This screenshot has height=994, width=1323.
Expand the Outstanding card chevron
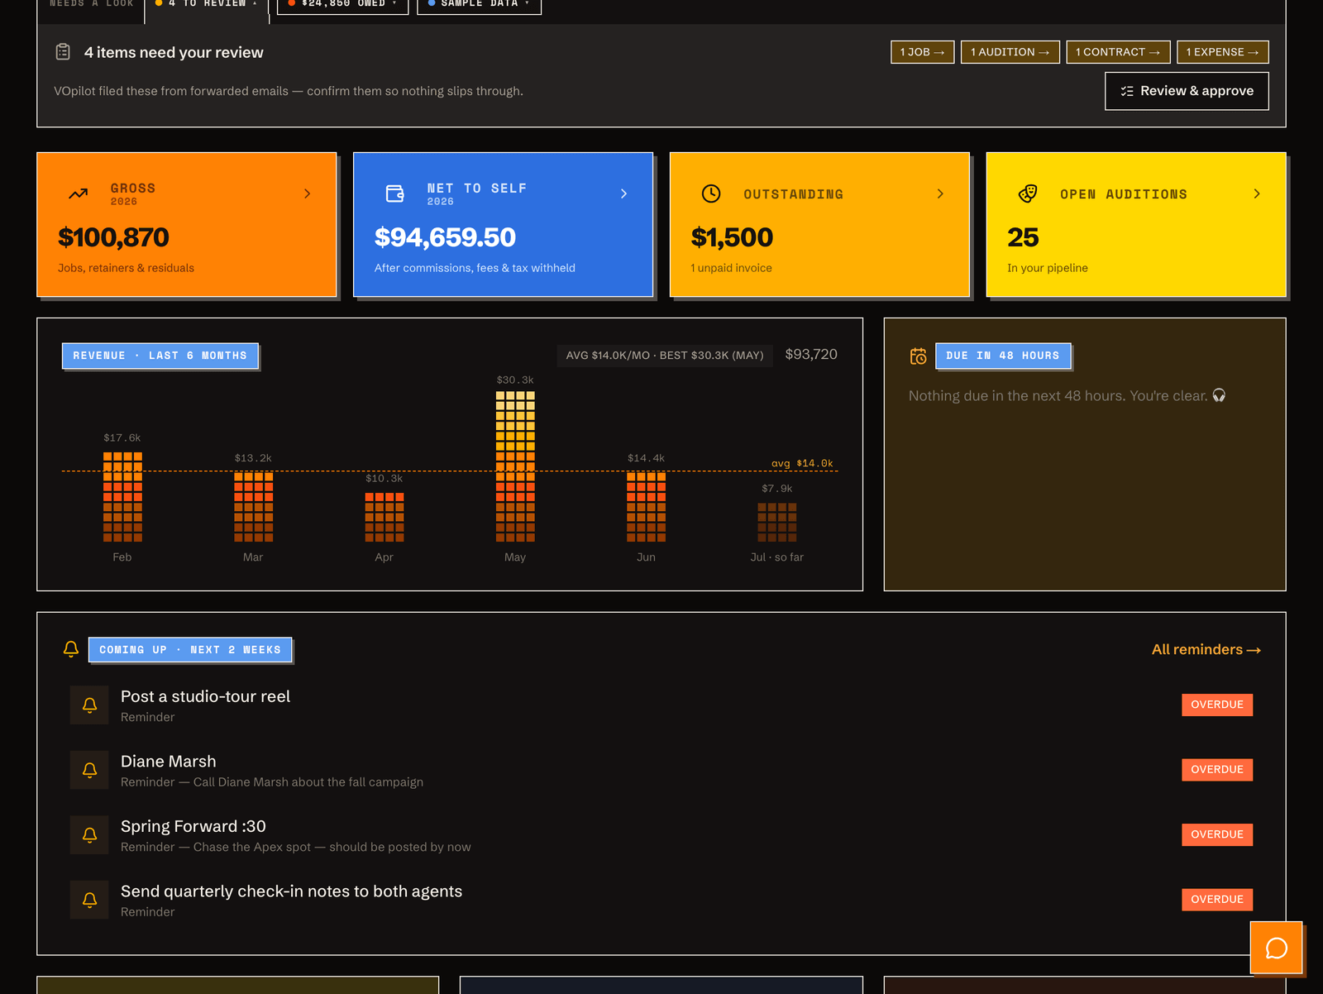[x=940, y=194]
